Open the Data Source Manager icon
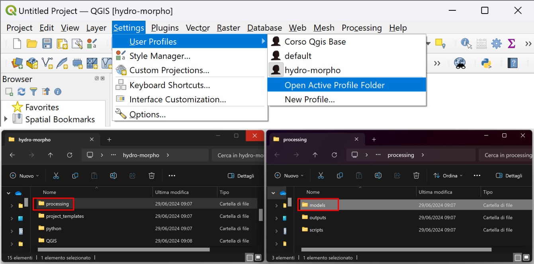The height and width of the screenshot is (264, 534). [17, 63]
